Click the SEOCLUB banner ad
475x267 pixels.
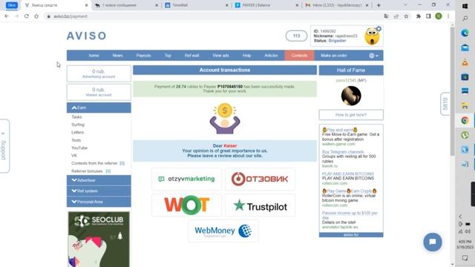click(x=99, y=239)
